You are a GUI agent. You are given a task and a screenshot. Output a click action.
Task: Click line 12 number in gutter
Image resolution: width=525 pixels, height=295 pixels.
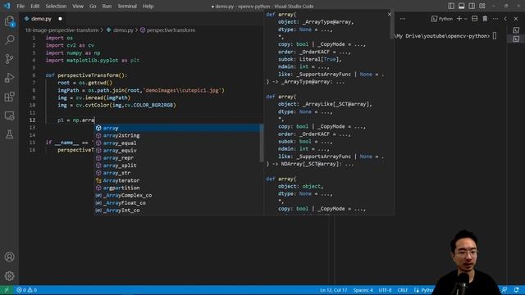pos(32,120)
